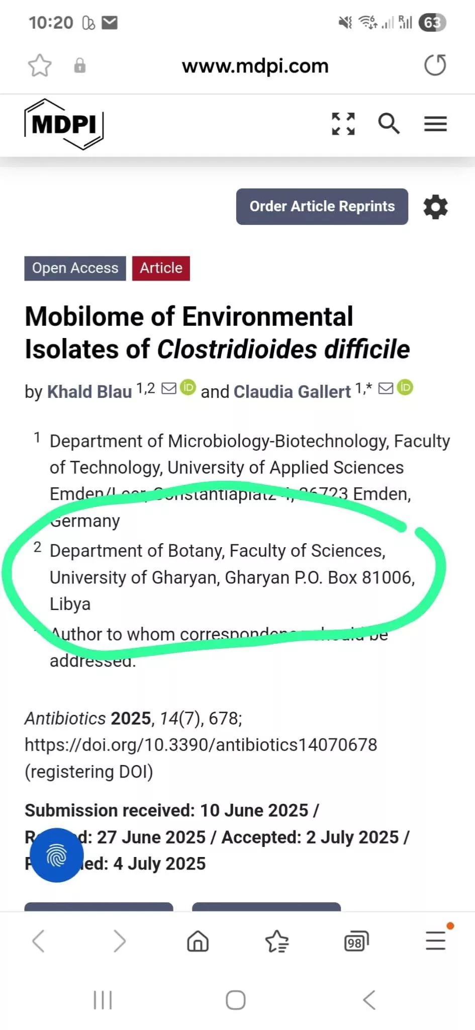Image resolution: width=475 pixels, height=1030 pixels.
Task: Toggle fullscreen expand arrows icon
Action: pos(343,124)
